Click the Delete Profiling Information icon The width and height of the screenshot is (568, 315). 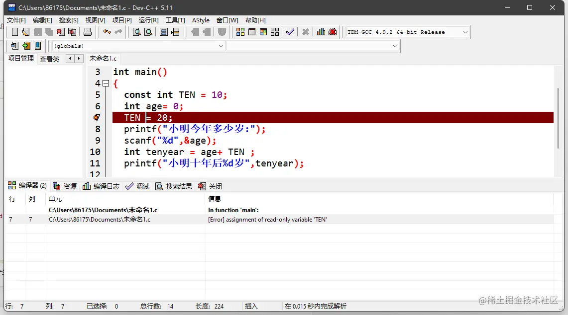click(x=333, y=32)
